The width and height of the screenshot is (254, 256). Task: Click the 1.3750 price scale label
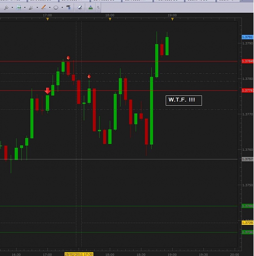(x=247, y=185)
